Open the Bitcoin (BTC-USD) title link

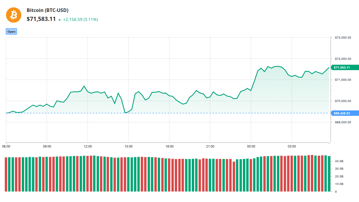click(48, 10)
